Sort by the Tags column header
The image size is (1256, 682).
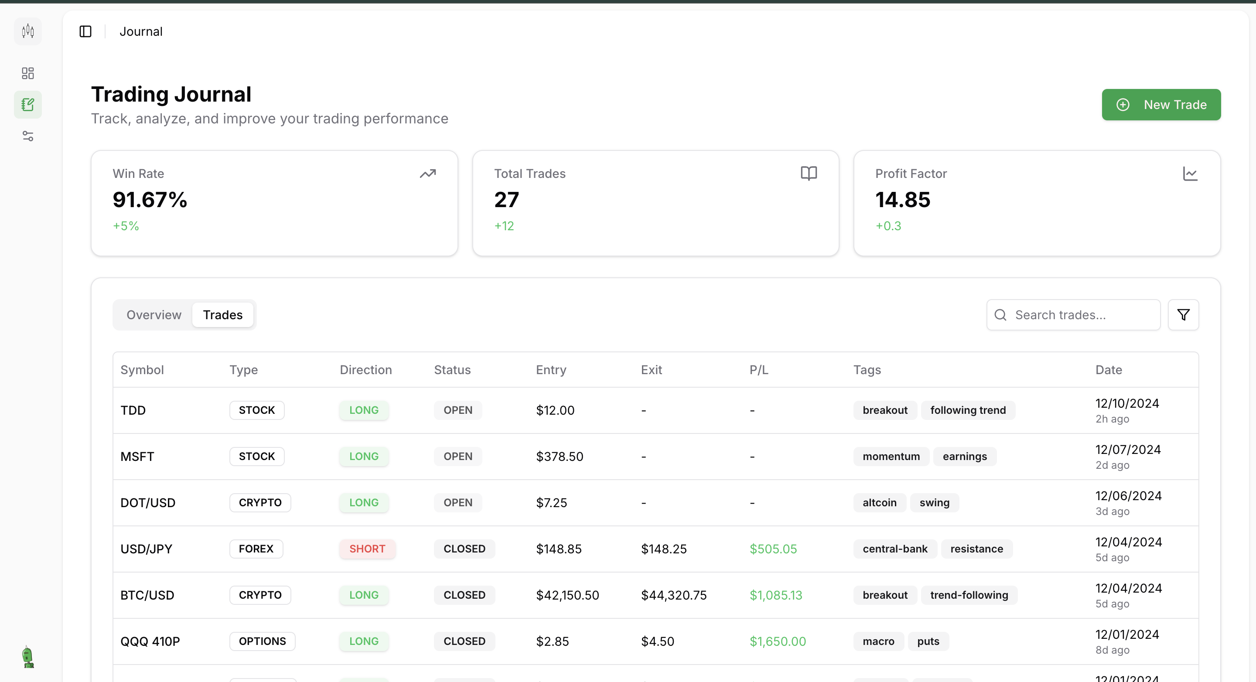pyautogui.click(x=867, y=370)
